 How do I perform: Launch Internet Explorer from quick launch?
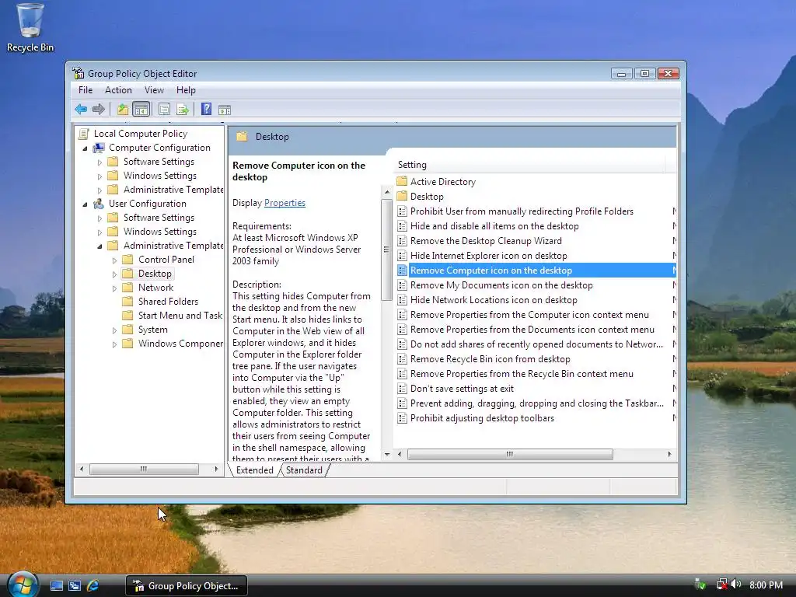coord(93,585)
